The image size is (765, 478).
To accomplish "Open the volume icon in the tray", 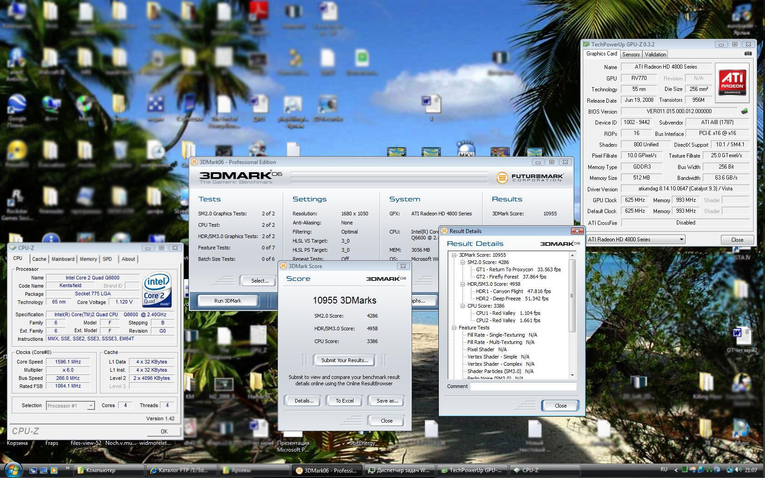I will point(739,470).
